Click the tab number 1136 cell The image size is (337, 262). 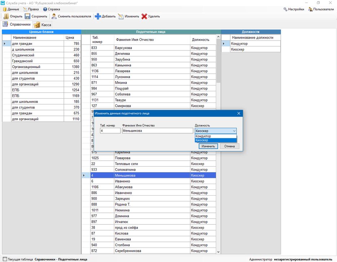[x=102, y=71]
